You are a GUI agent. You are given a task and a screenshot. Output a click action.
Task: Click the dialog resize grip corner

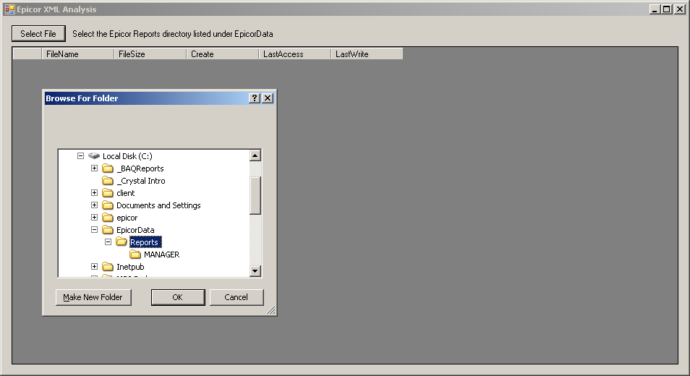(271, 310)
